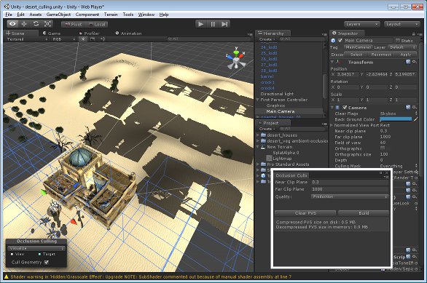Viewport: 427px width, 283px height.
Task: Click the Step frame button
Action: [x=224, y=24]
